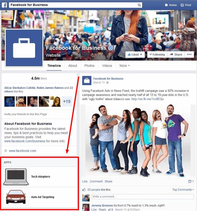
Task: Click About Facebook for Business heading
Action: (x=28, y=124)
